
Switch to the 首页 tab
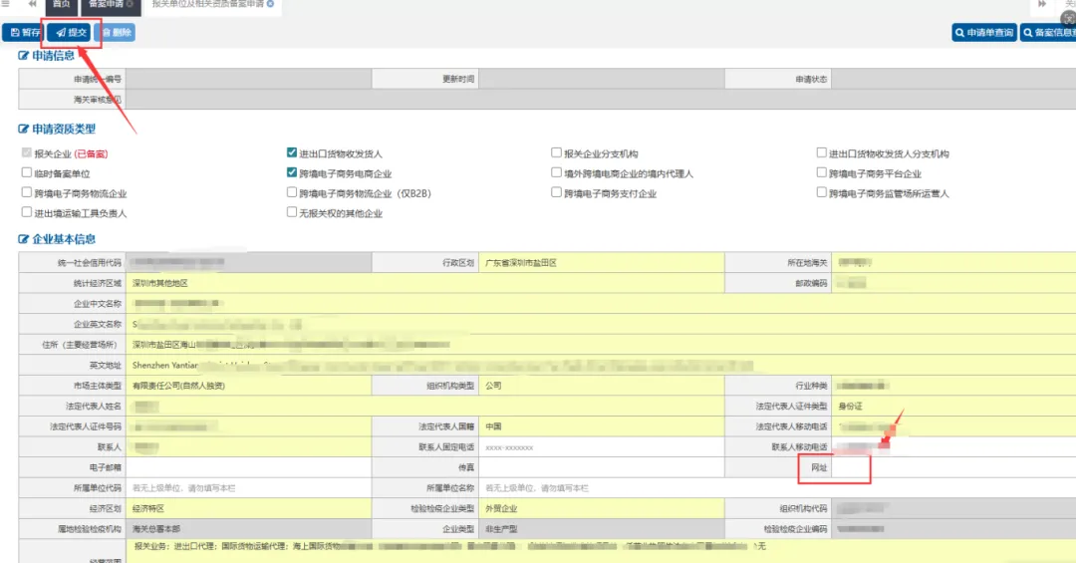pos(61,5)
